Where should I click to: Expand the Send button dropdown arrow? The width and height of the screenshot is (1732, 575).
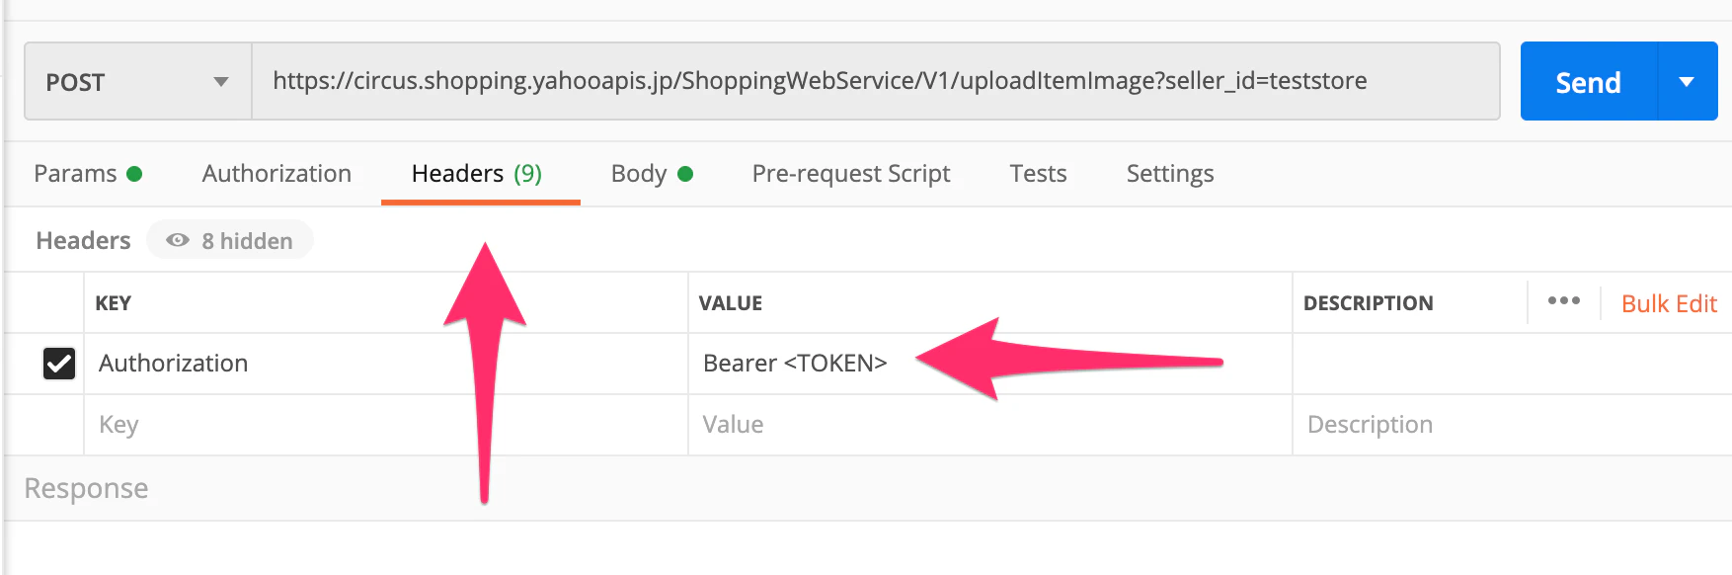click(x=1688, y=82)
